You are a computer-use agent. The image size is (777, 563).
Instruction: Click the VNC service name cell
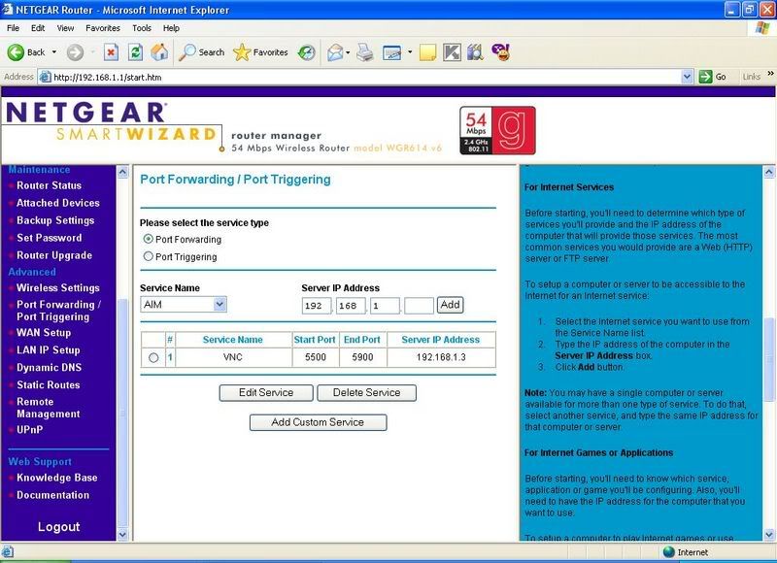233,357
